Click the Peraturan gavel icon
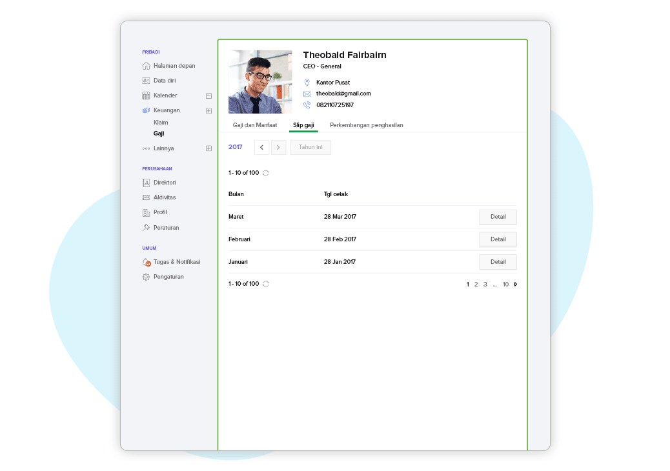The image size is (670, 471). pos(146,228)
